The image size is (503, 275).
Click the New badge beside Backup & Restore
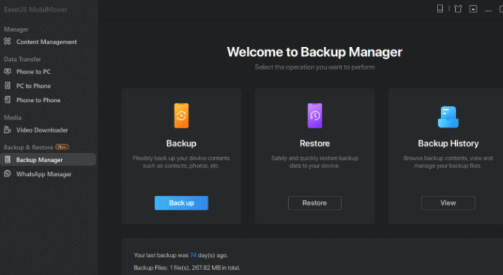tap(62, 147)
